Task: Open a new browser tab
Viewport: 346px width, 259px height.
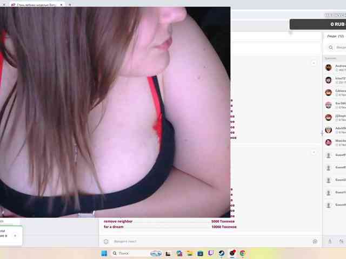Action: [70, 5]
